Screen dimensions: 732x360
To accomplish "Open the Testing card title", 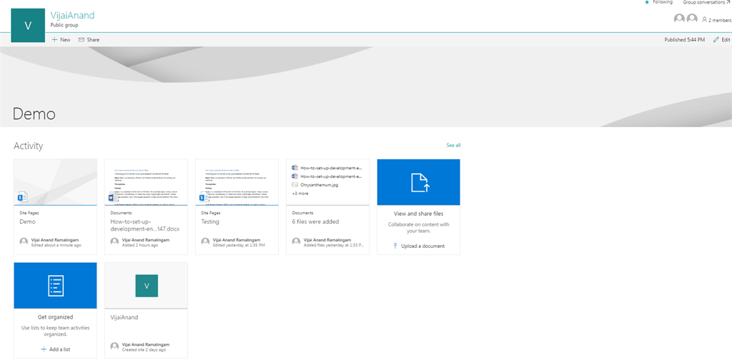I will (210, 221).
